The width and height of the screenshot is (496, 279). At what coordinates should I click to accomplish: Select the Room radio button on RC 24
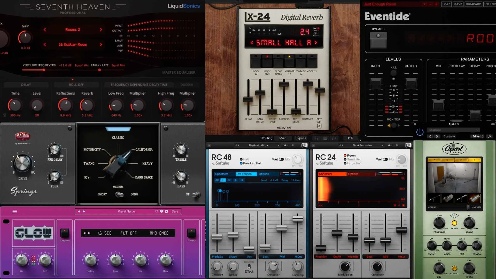345,155
